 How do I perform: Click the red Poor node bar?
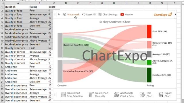coord(149,31)
